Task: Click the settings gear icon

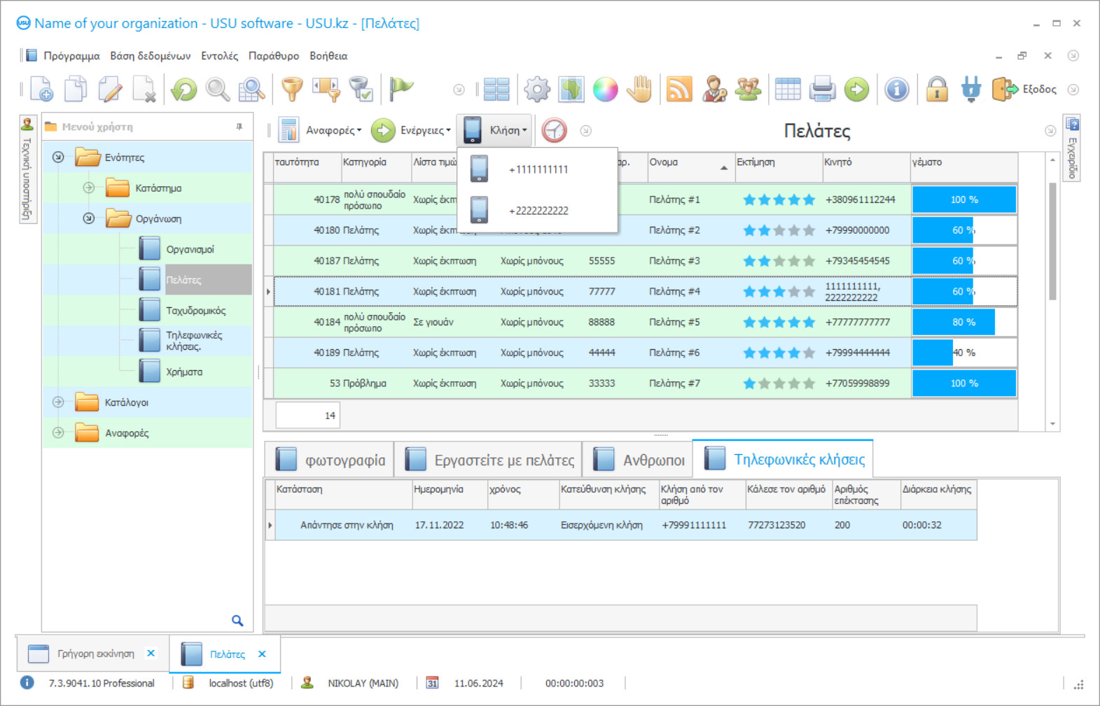Action: (537, 90)
